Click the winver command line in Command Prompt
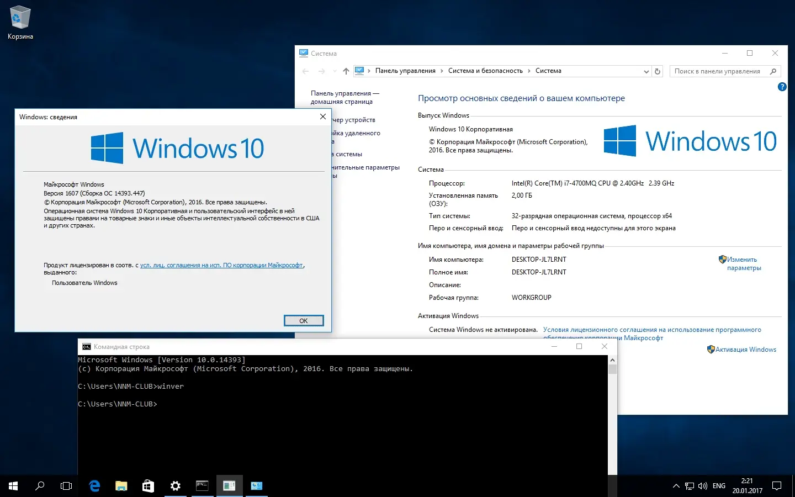This screenshot has width=795, height=497. [x=131, y=387]
